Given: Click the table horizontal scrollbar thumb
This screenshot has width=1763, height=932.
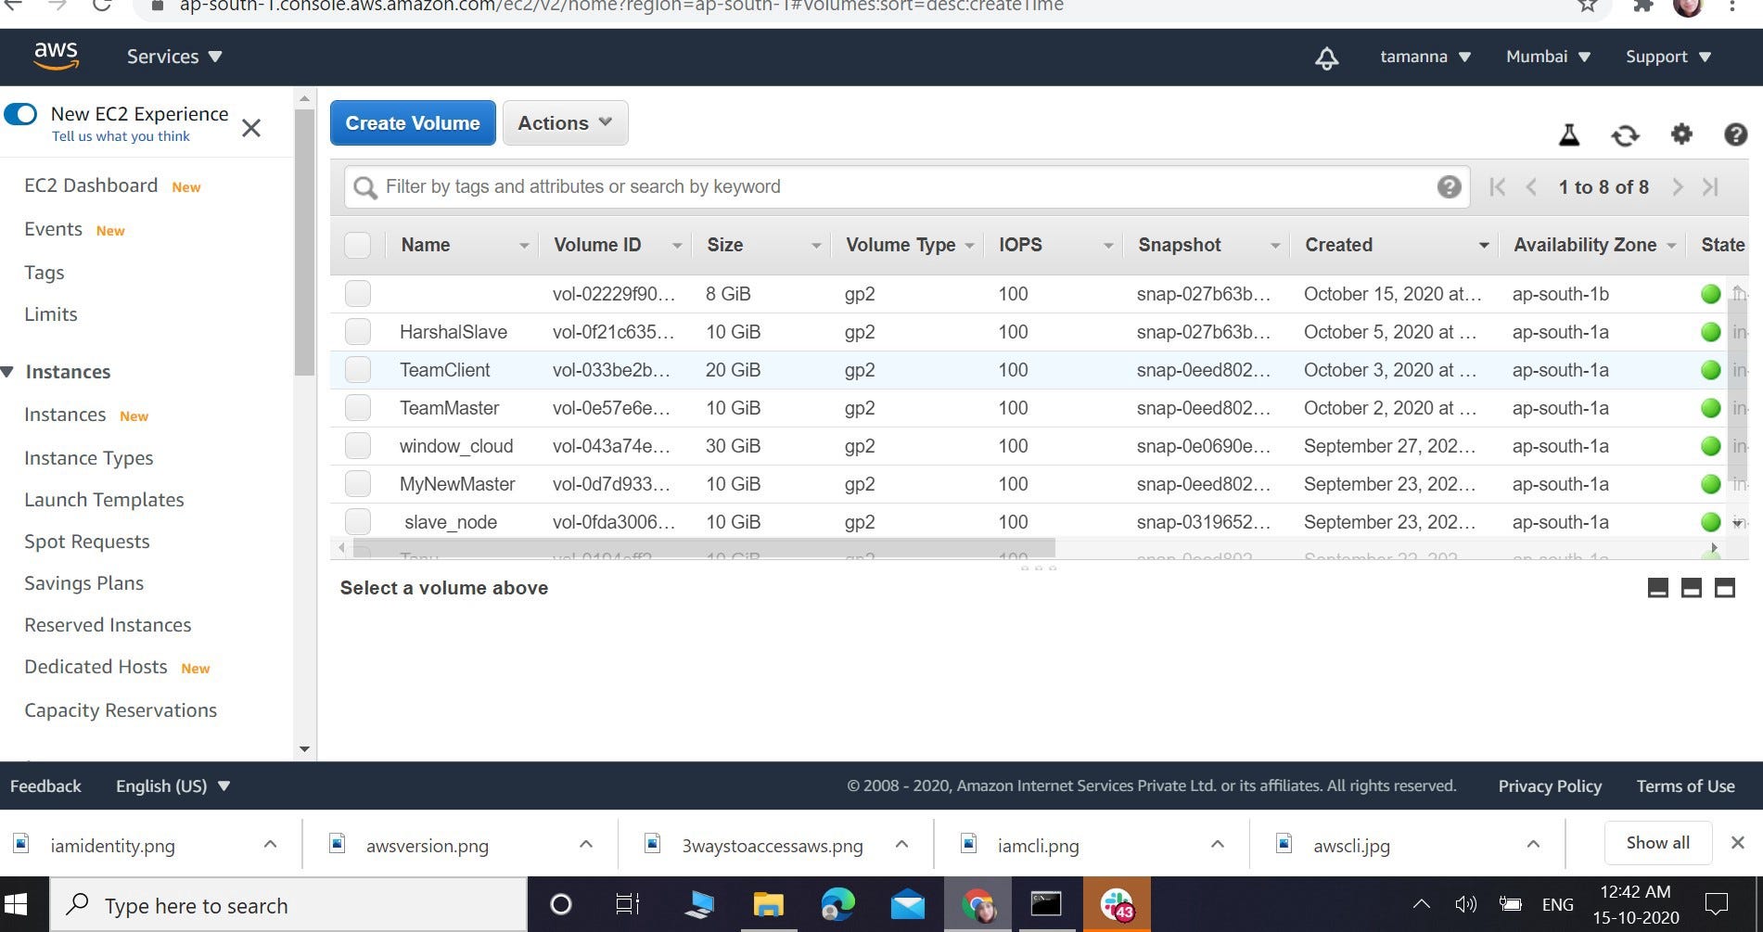Looking at the screenshot, I should tap(704, 548).
